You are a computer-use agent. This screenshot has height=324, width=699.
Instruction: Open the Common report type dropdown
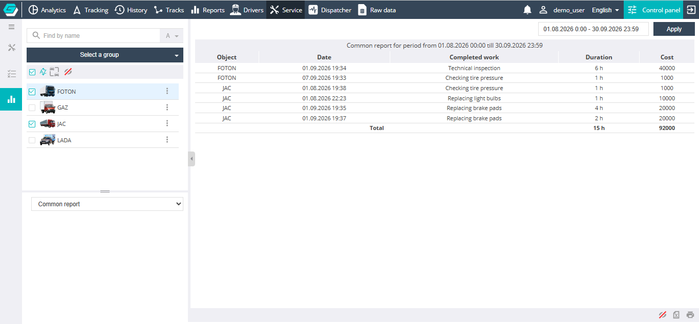[107, 204]
